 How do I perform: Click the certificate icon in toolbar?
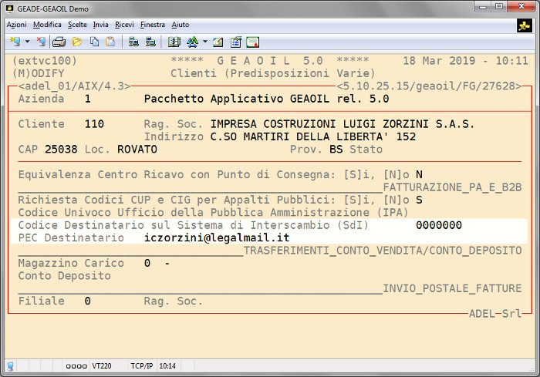252,42
